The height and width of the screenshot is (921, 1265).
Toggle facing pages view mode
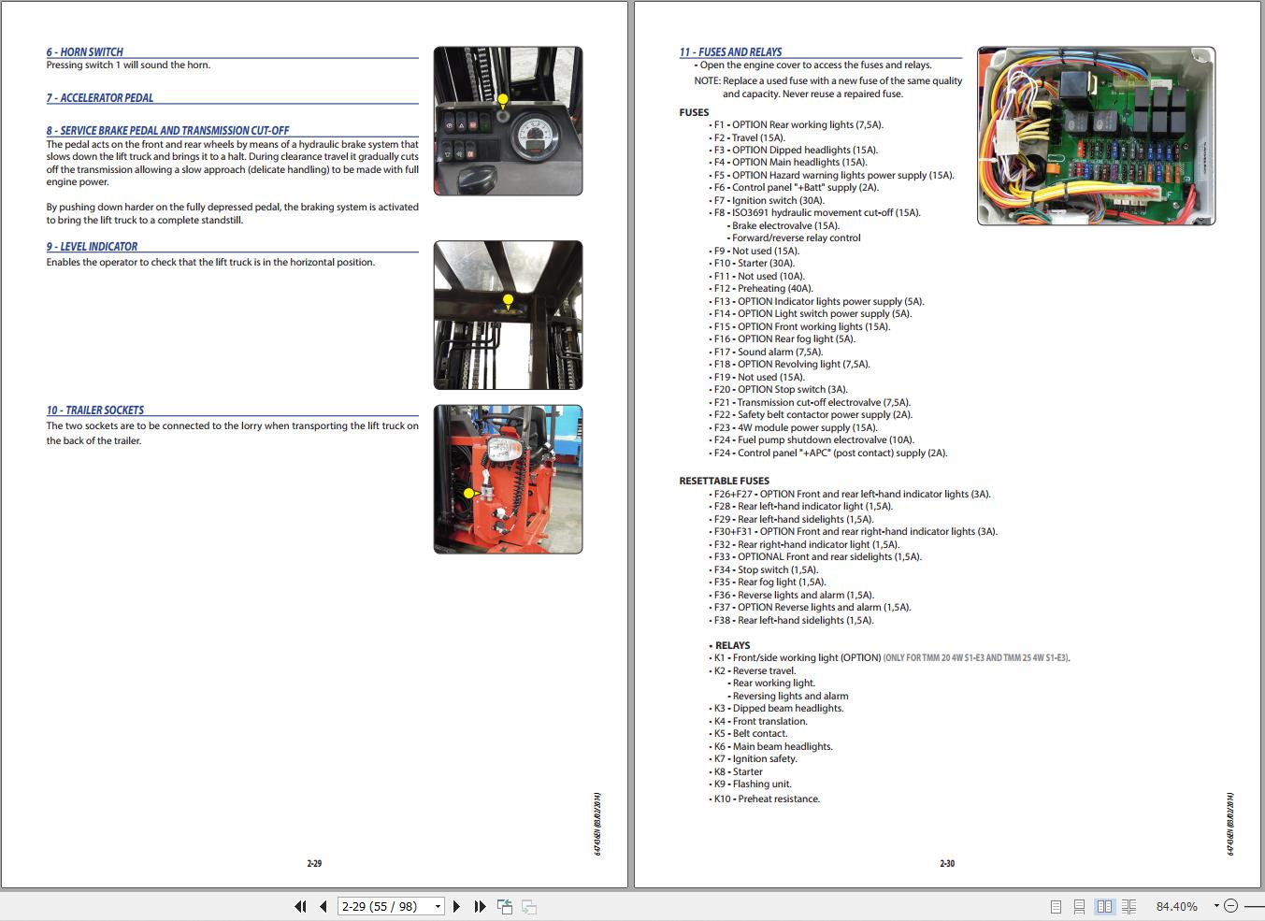point(1105,906)
